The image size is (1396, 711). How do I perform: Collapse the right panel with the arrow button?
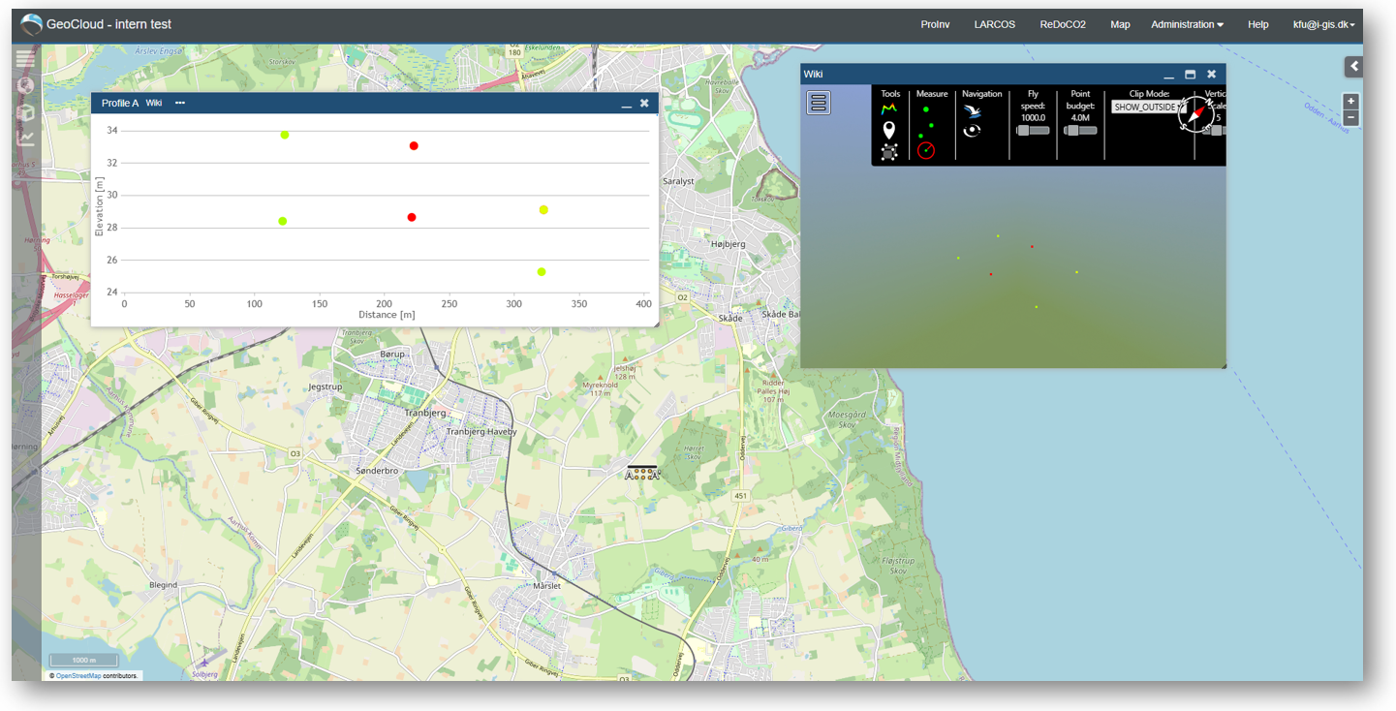click(1353, 66)
